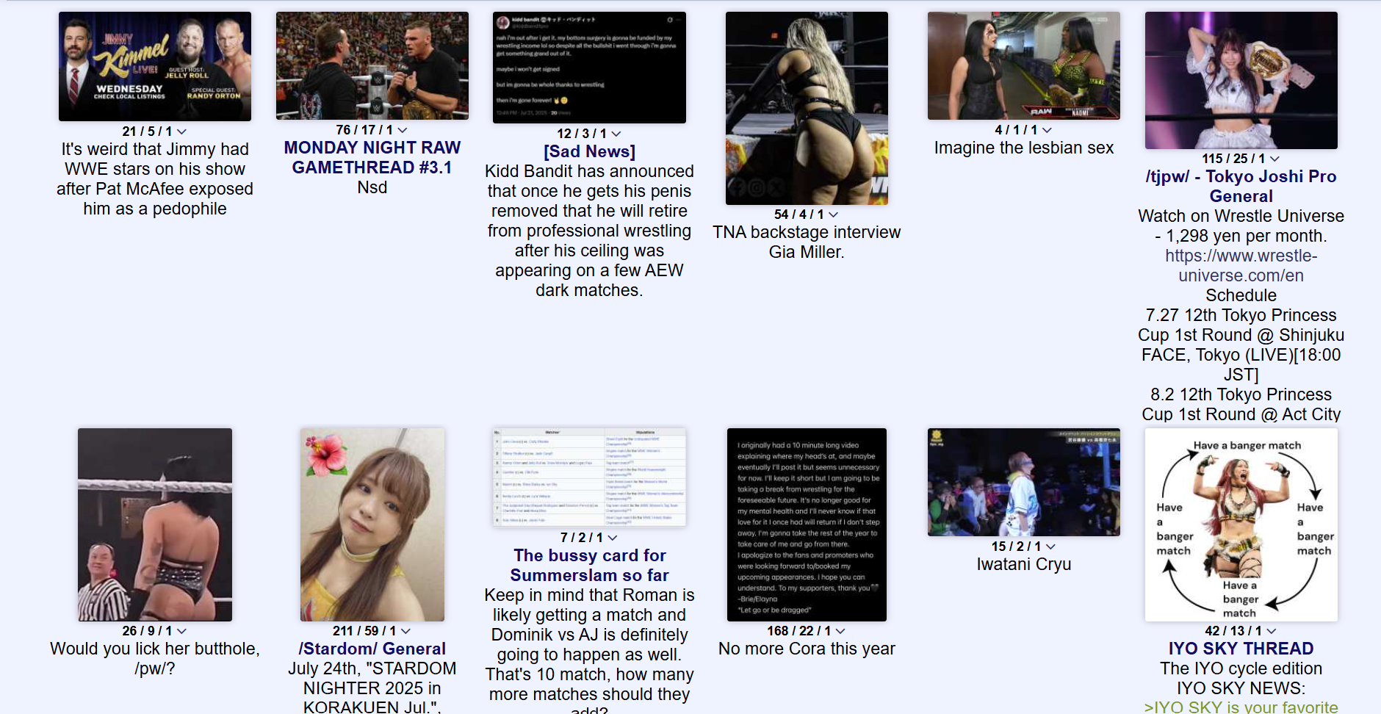Screen dimensions: 1381x714
Task: Open the Cora statement screenshot thumbnail
Action: 807,524
